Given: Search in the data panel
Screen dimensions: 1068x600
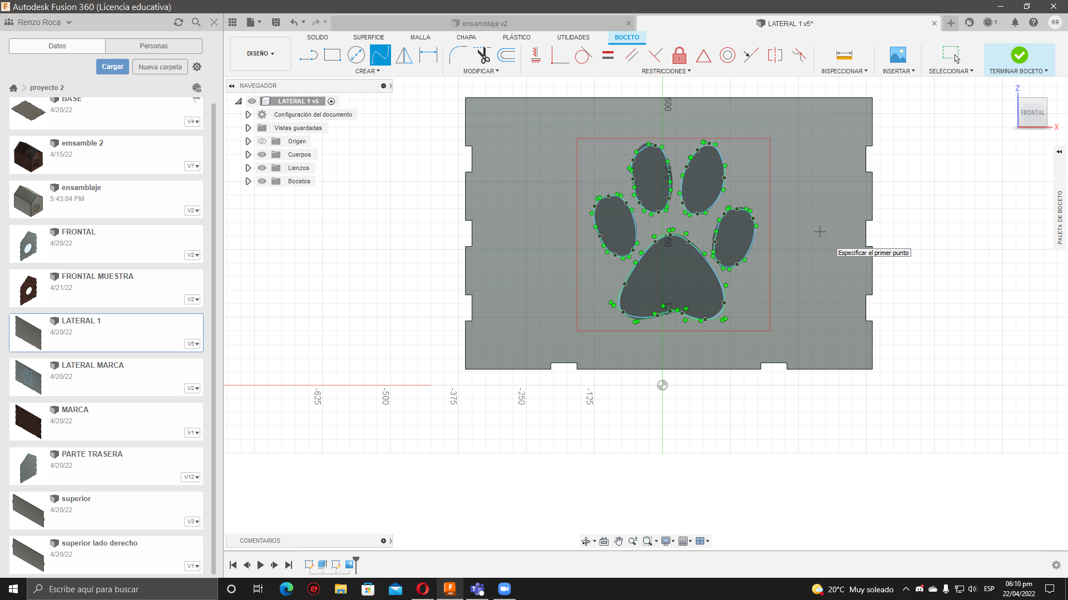Looking at the screenshot, I should click(196, 22).
